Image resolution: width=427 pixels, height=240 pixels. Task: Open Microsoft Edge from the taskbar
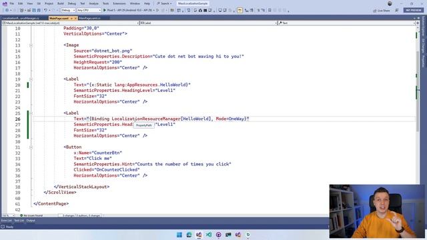point(189,235)
